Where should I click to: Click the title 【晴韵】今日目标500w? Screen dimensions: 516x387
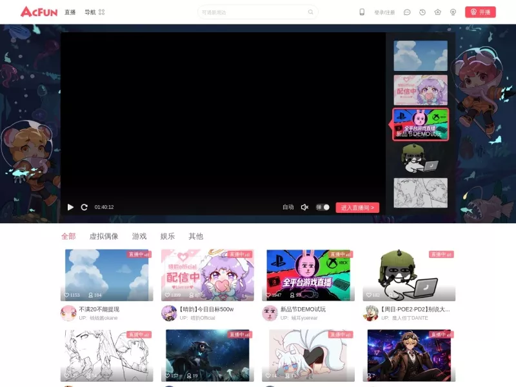[206, 310]
